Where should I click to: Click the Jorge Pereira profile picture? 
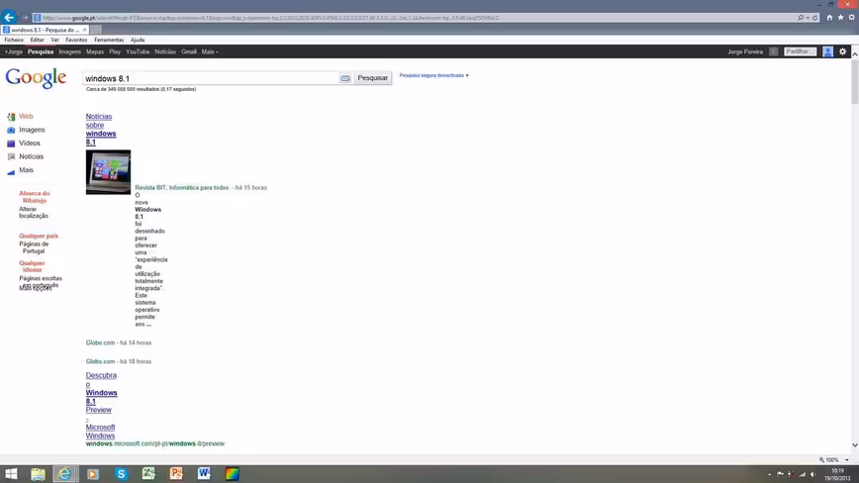tap(827, 51)
